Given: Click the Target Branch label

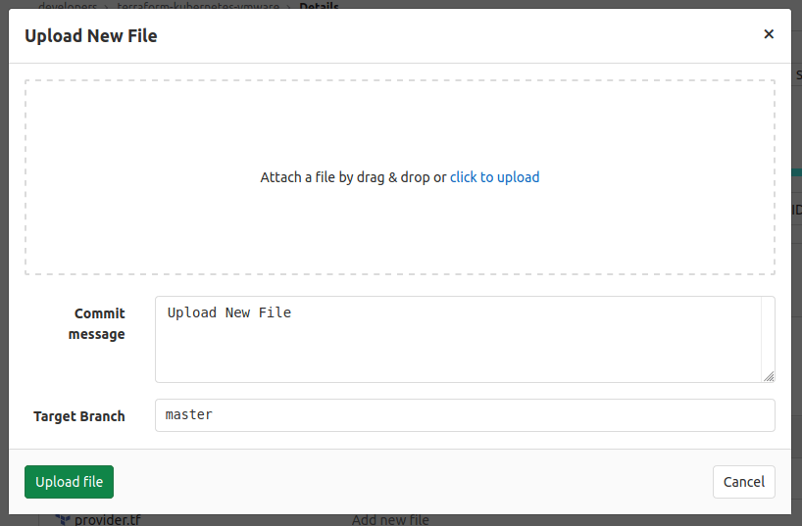Looking at the screenshot, I should tap(79, 416).
